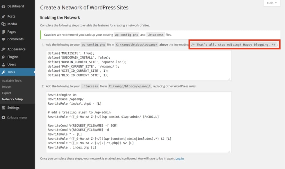Click the '# add a trailing slash' comment line
Screen dimensions: 285x169
point(79,112)
